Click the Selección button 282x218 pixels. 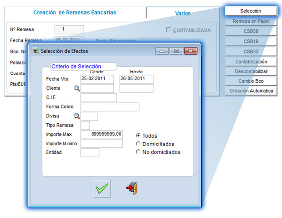(x=251, y=11)
